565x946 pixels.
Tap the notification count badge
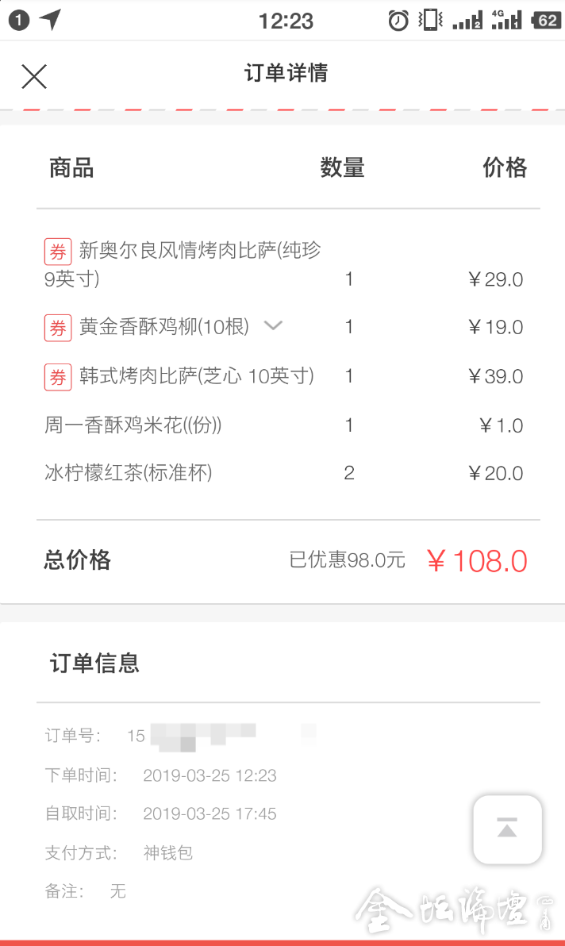[x=19, y=21]
